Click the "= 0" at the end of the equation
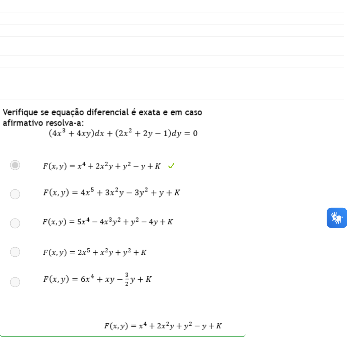The width and height of the screenshot is (347, 337). coord(191,134)
